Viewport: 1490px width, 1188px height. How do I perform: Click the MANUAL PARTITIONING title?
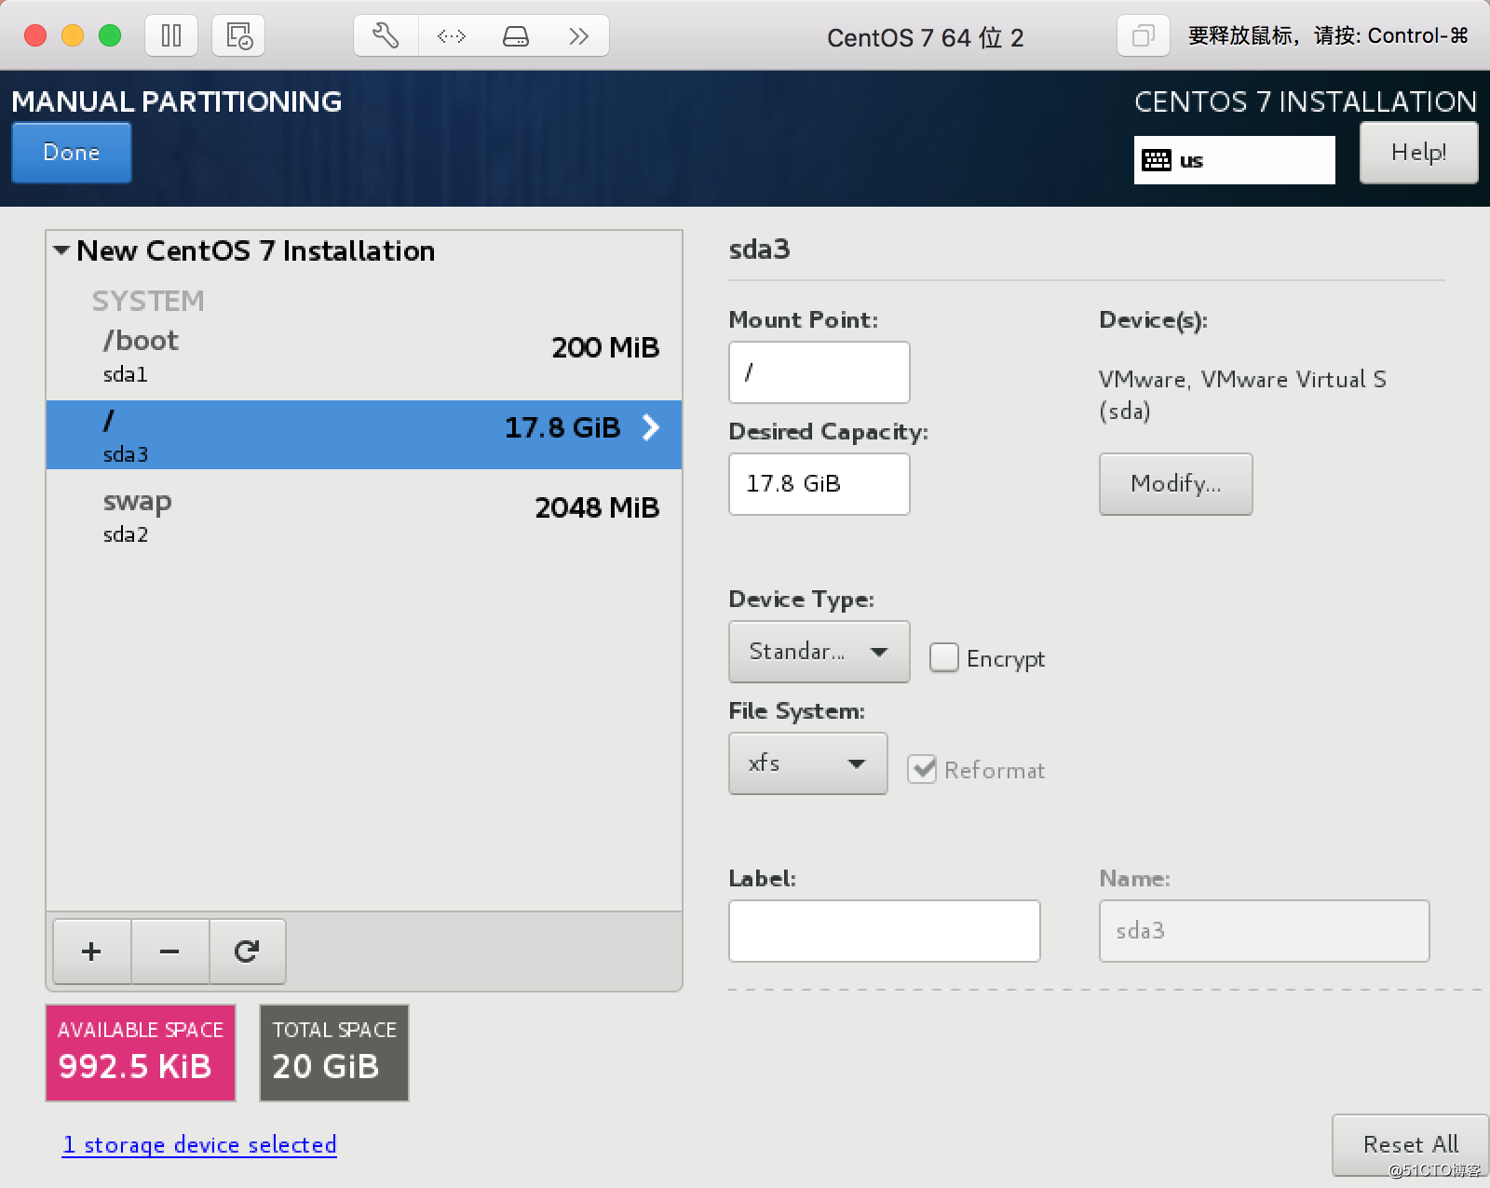click(177, 101)
